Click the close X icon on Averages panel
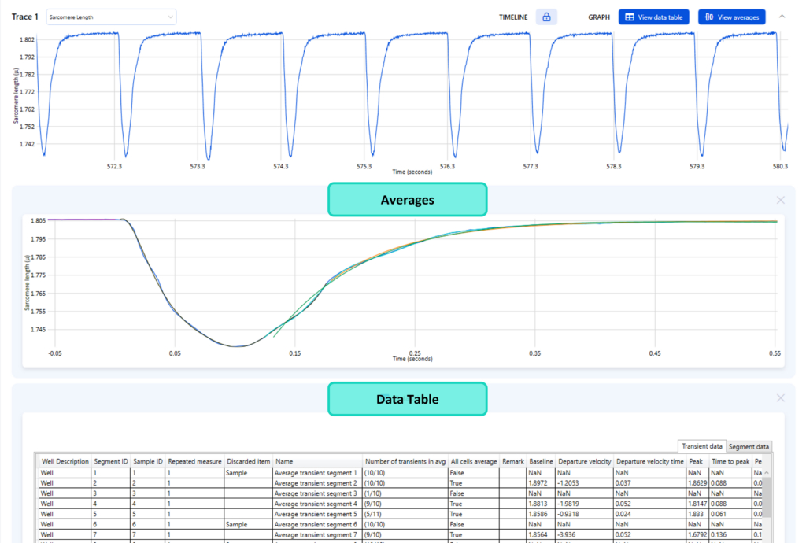Viewport: 806px width, 543px height. (780, 200)
